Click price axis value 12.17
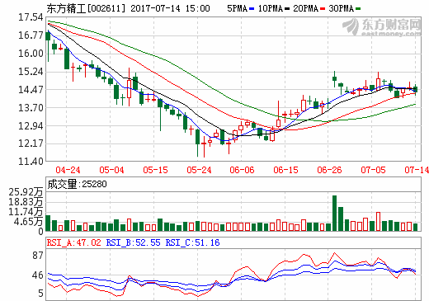This screenshot has height=301, width=429. point(31,143)
